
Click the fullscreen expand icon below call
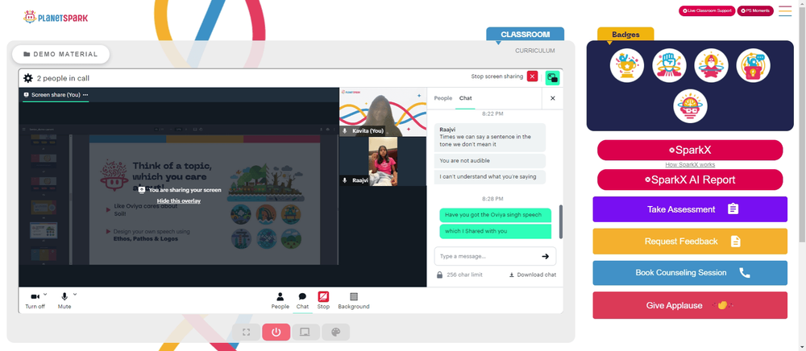tap(246, 332)
